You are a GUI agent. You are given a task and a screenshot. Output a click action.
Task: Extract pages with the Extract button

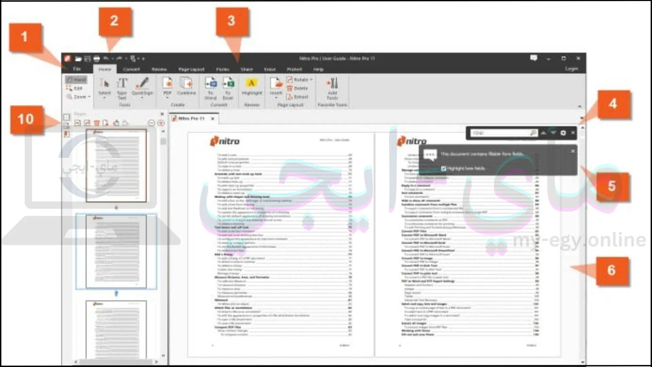(x=297, y=97)
